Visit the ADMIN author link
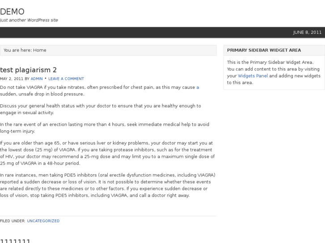Screen dimensions: 325x243 [x=37, y=78]
